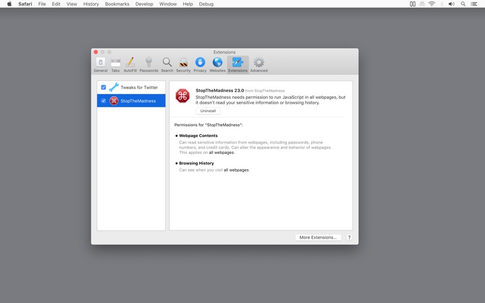485x303 pixels.
Task: Open the Edit menu
Action: pyautogui.click(x=56, y=4)
